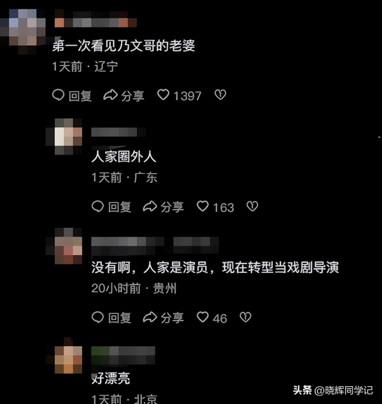Dislike the top comment from 辽宁
382x404 pixels.
coord(220,95)
